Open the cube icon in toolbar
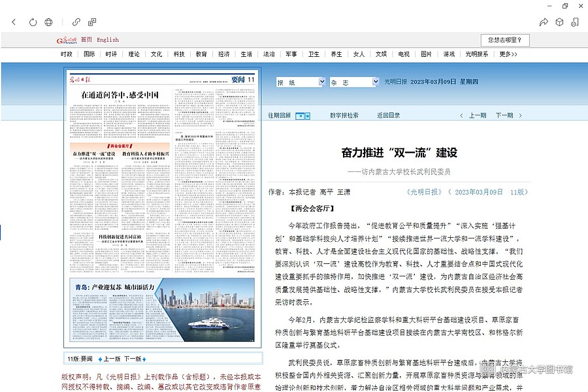The height and width of the screenshot is (392, 588). (x=559, y=22)
